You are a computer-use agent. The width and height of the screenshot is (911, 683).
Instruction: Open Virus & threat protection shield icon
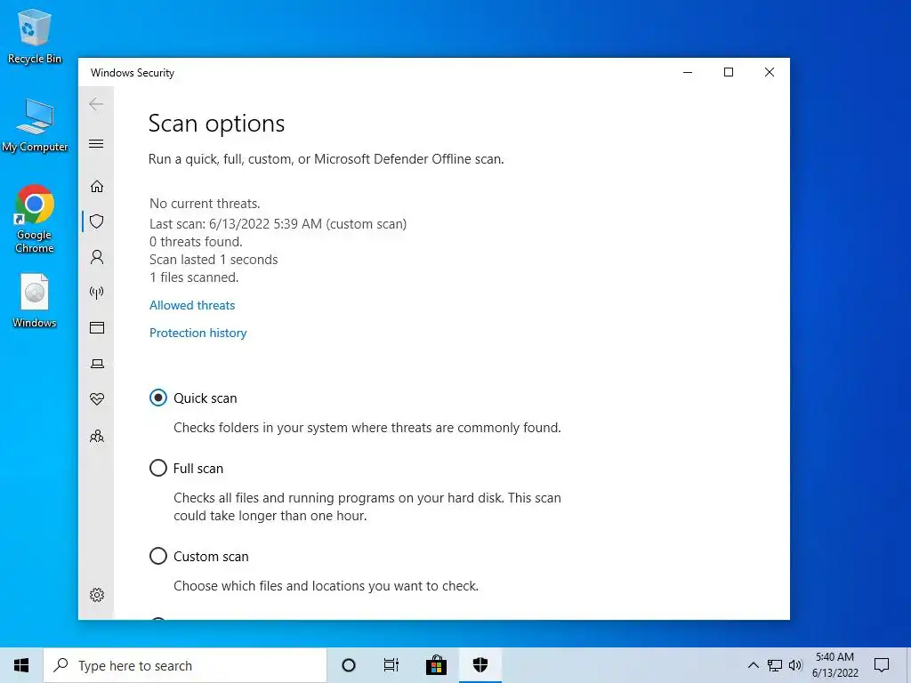[x=97, y=221]
